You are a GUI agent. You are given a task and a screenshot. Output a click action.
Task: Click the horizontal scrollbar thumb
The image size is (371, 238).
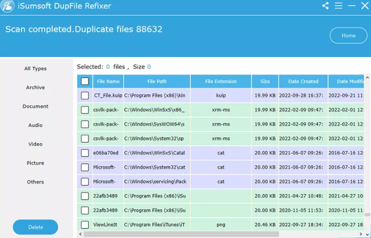181,234
